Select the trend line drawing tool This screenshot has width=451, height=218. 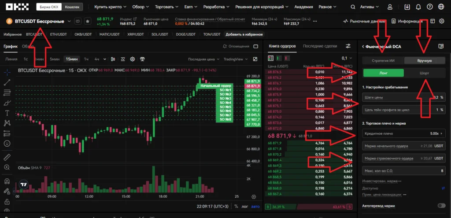(x=7, y=82)
